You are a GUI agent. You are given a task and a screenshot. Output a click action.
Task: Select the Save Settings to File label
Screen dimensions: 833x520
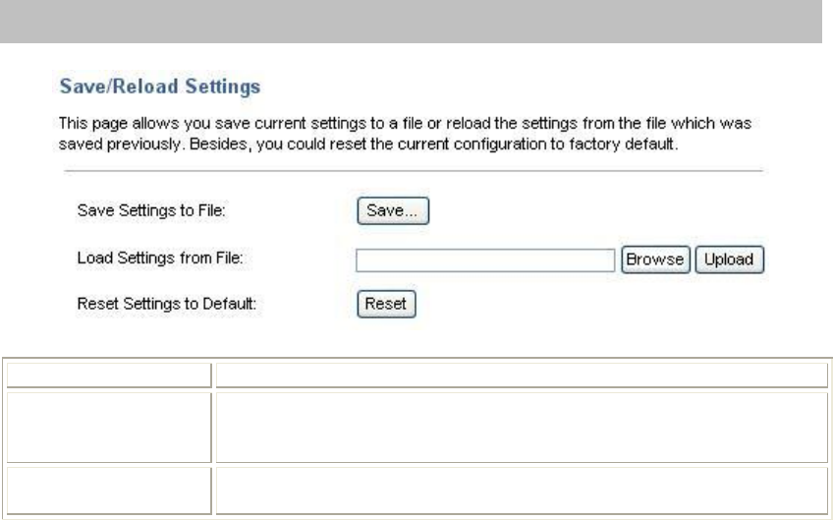(151, 210)
